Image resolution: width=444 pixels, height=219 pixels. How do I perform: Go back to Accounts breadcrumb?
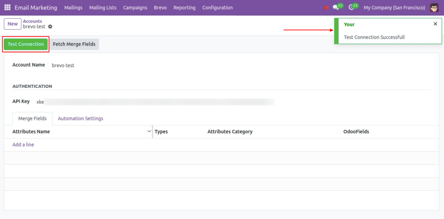pos(32,21)
